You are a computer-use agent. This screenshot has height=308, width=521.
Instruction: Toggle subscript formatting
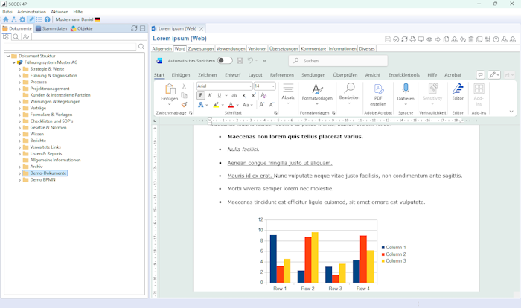point(244,95)
